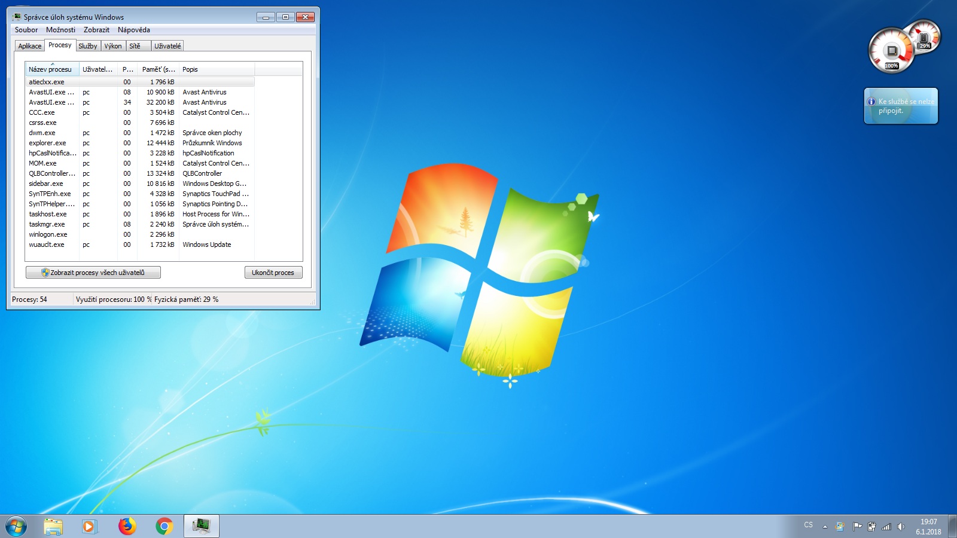Viewport: 957px width, 538px height.
Task: Click the 'Procesy: 54' status bar entry
Action: click(30, 299)
